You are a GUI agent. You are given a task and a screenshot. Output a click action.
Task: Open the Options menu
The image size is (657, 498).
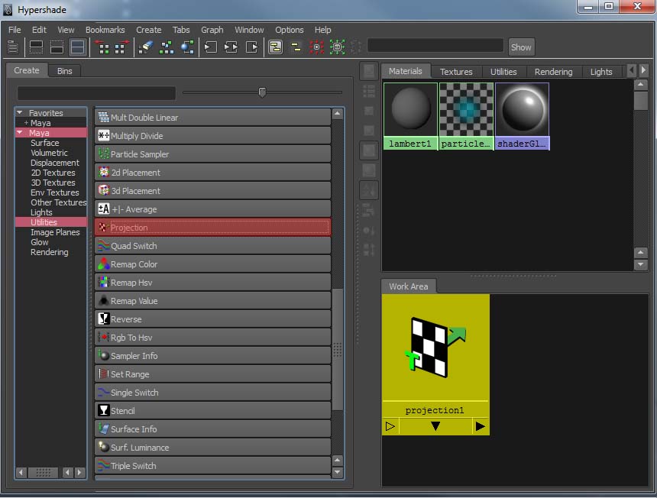[x=289, y=30]
